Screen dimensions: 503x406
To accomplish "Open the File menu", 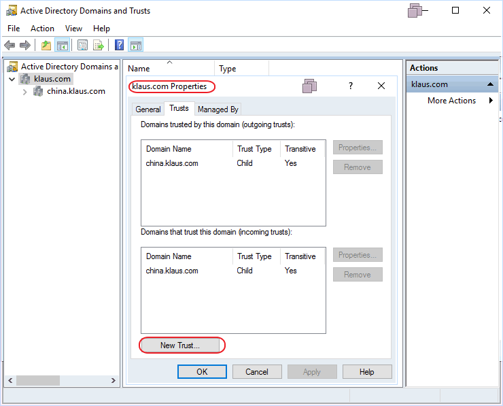I will click(14, 29).
